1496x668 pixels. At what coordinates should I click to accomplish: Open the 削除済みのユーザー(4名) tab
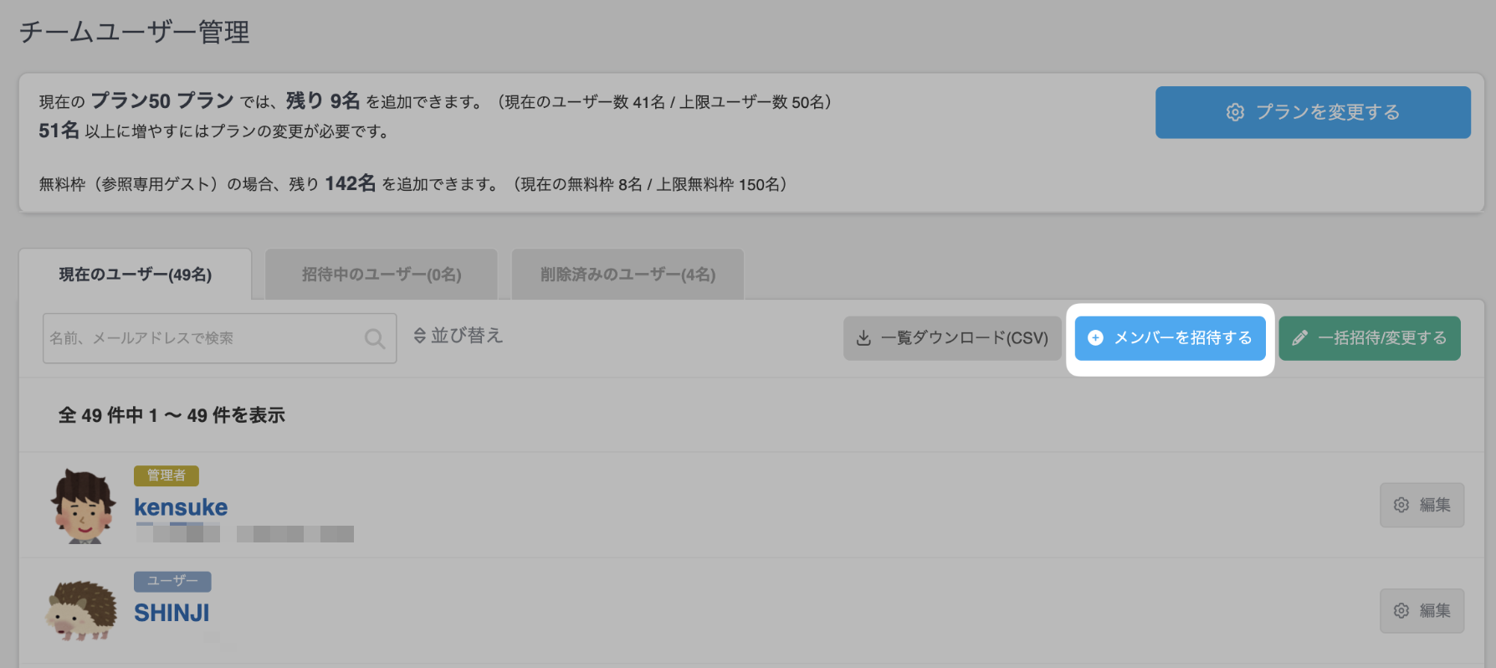[x=628, y=275]
